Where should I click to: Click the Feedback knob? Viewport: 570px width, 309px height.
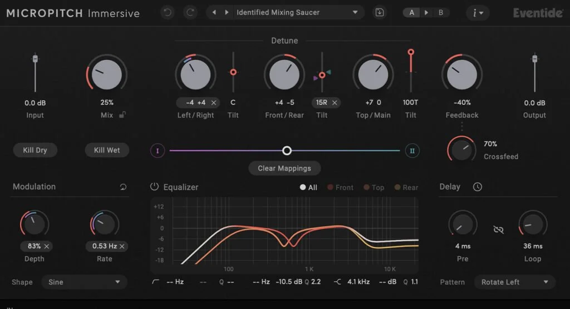coord(462,74)
